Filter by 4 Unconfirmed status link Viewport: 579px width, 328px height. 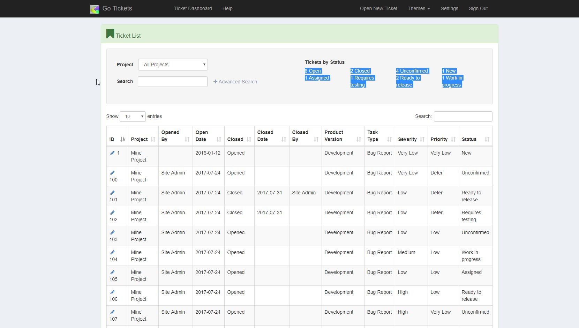click(x=412, y=71)
